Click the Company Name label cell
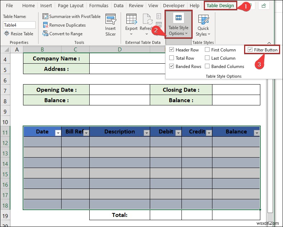 coord(56,58)
